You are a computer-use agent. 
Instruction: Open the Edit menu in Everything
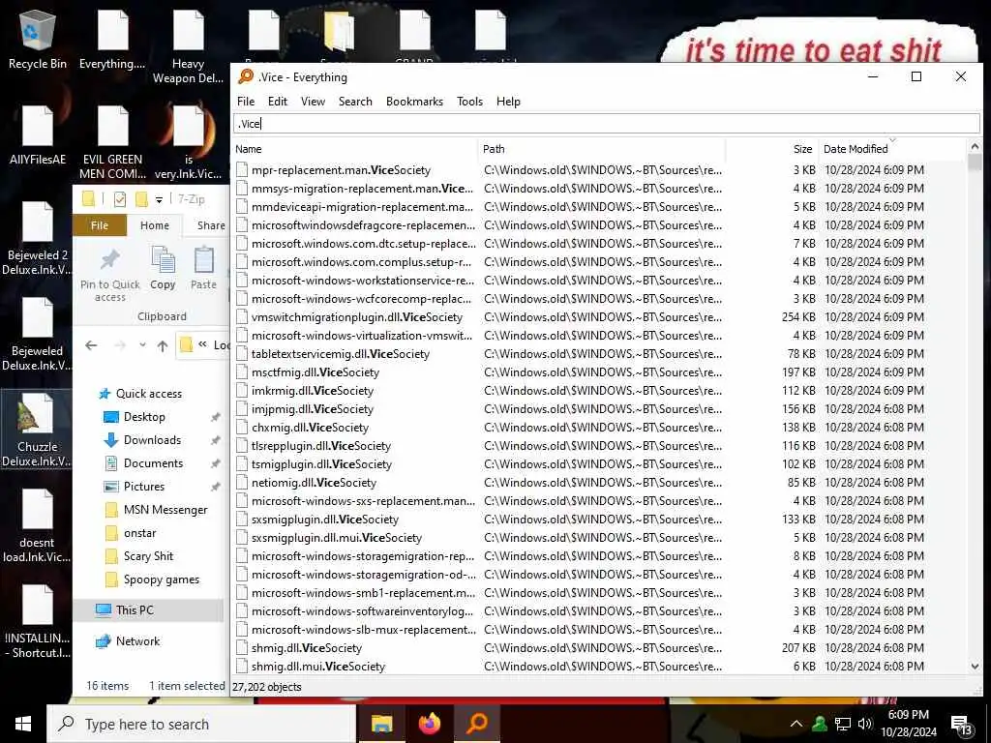pos(278,101)
